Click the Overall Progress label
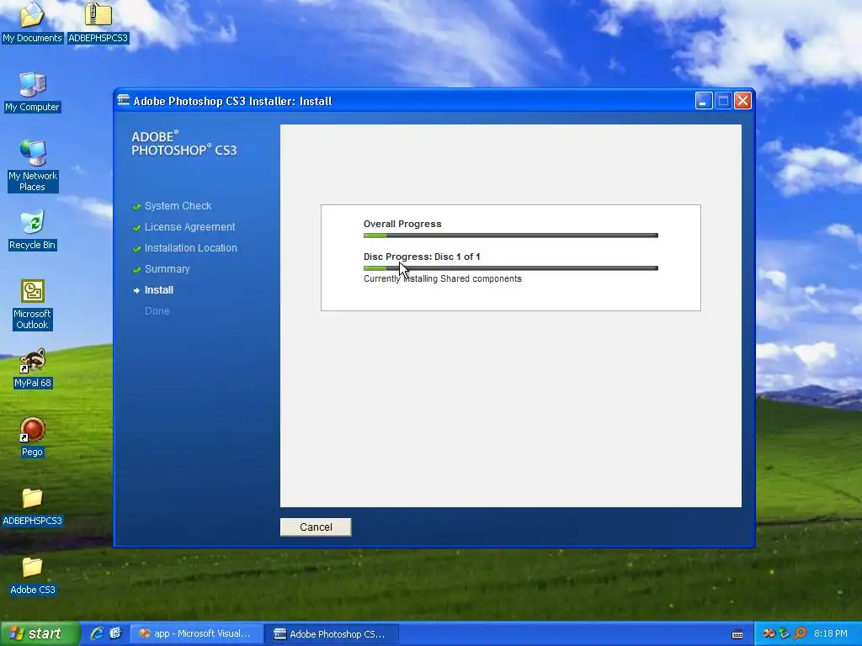 pos(402,224)
